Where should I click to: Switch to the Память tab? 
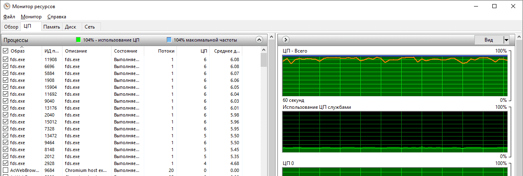51,27
